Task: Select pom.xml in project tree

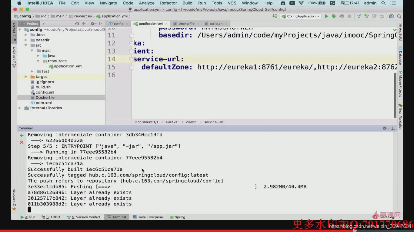Action: coord(41,103)
